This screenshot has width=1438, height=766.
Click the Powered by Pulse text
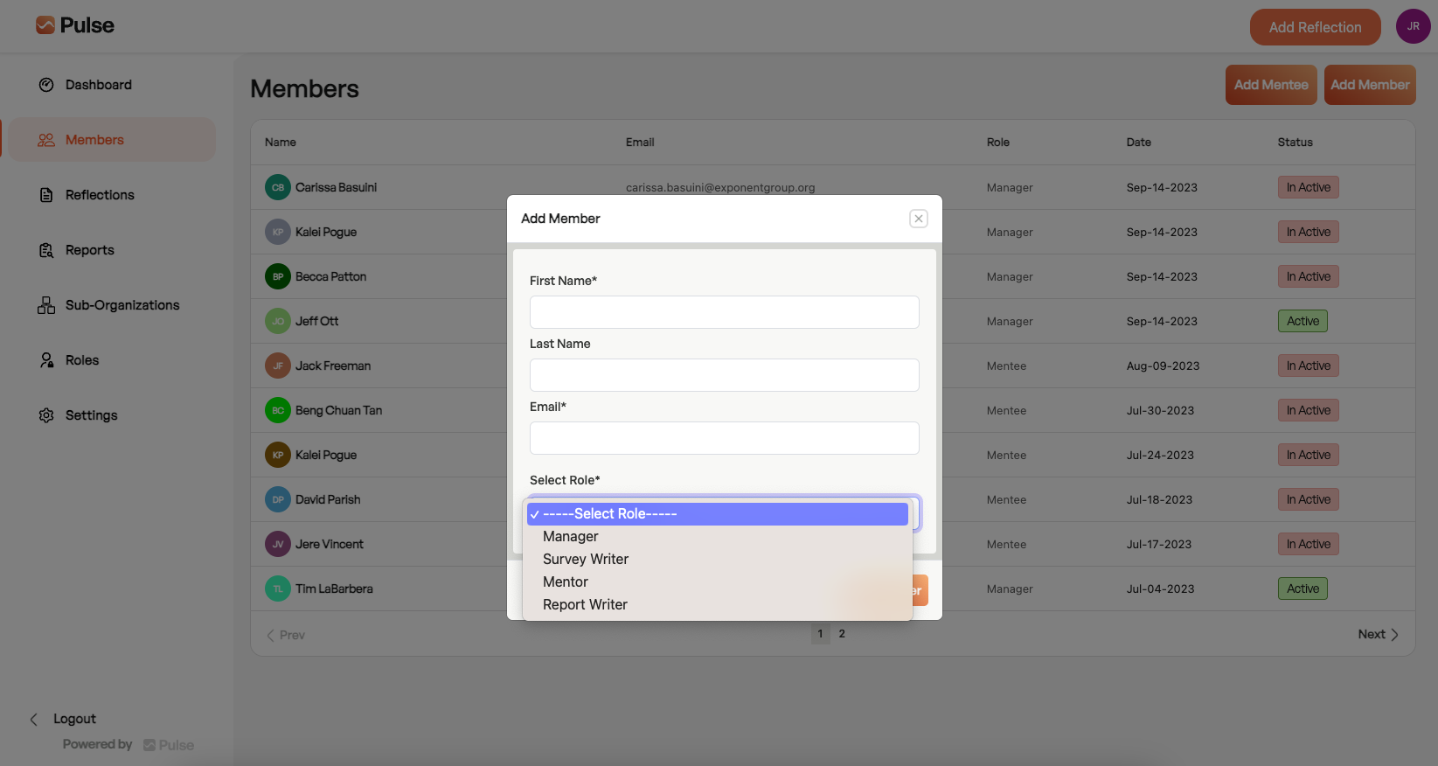[x=129, y=744]
